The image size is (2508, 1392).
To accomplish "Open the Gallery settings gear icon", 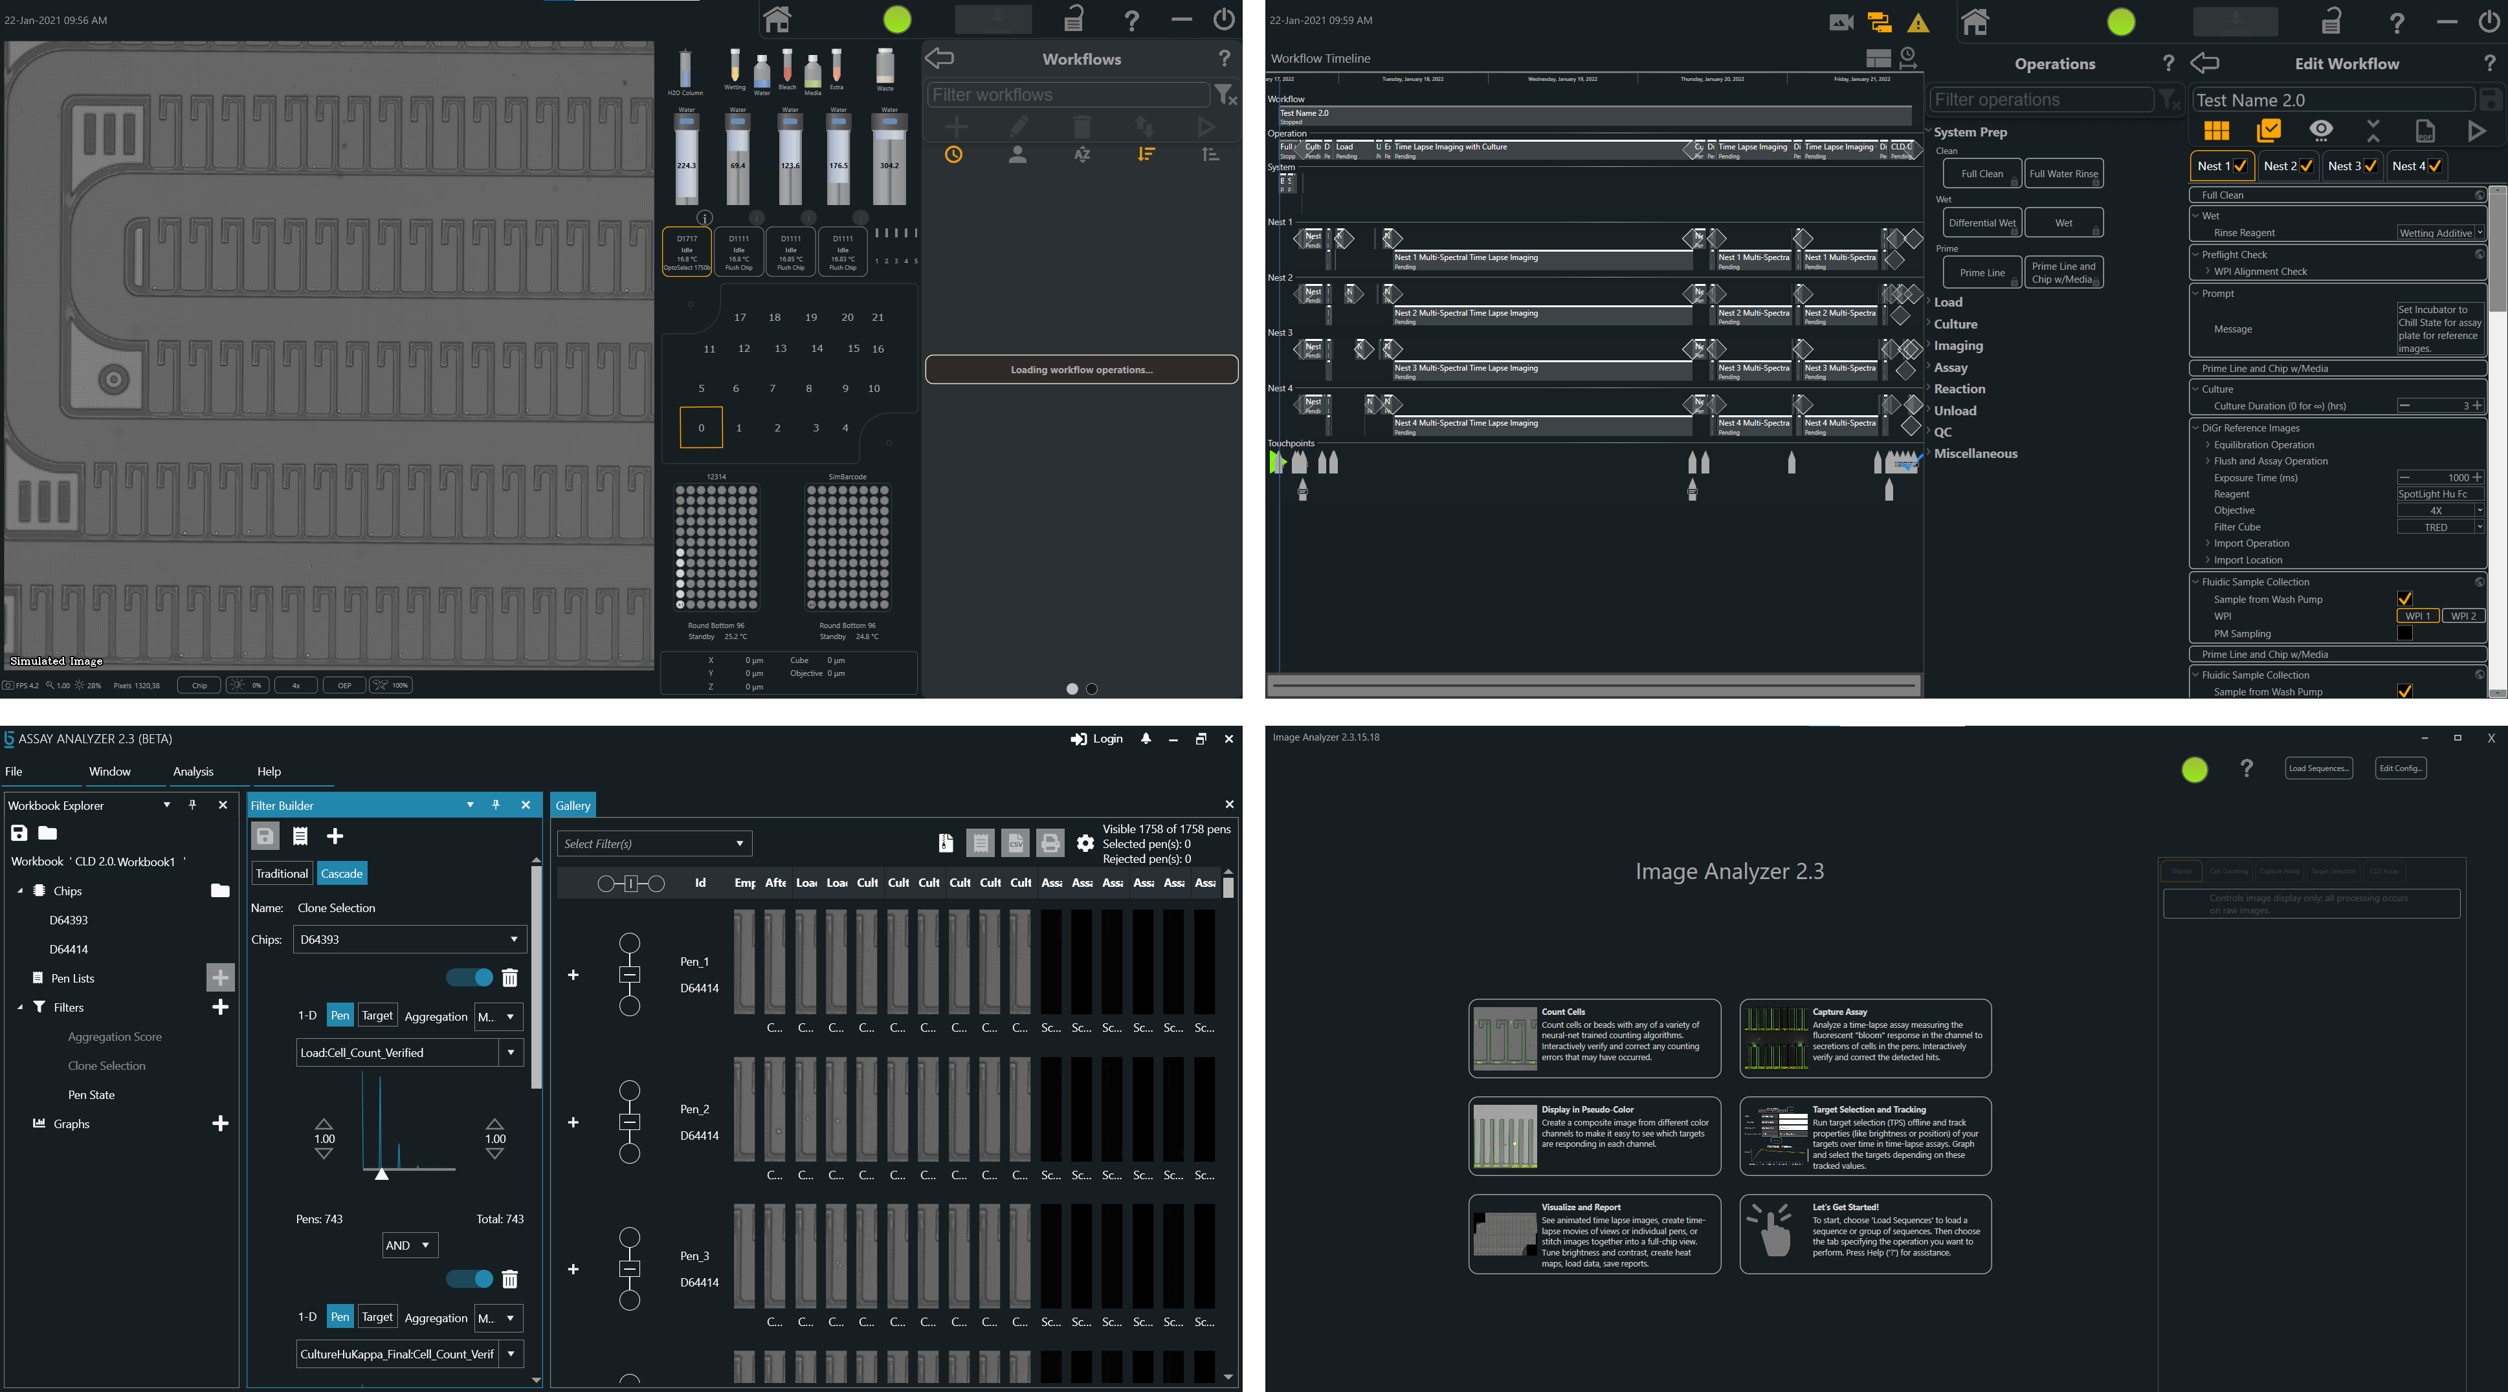I will [1085, 843].
